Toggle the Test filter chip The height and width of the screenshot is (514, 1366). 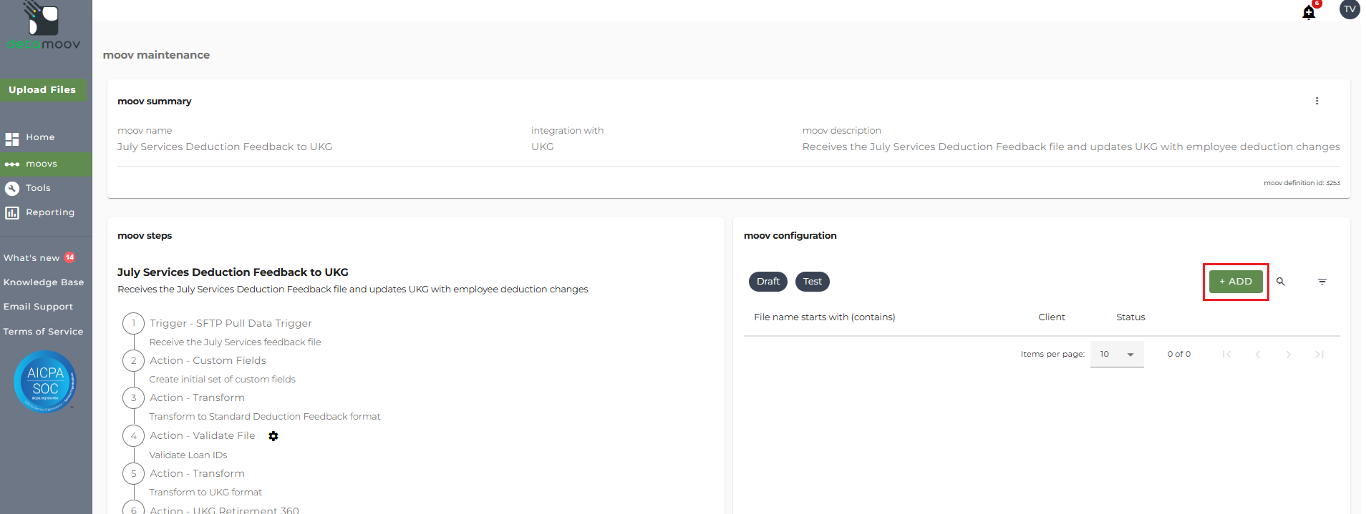click(x=813, y=282)
